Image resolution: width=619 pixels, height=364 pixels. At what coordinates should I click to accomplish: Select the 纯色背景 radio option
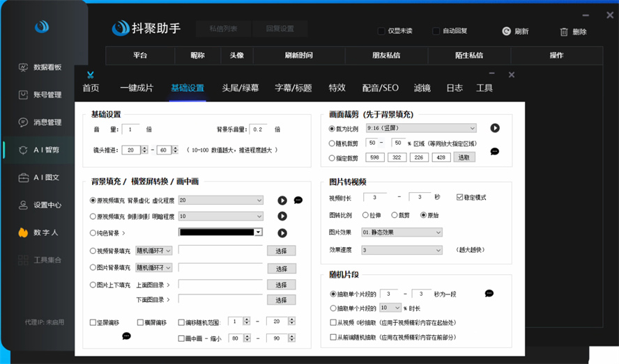click(x=93, y=233)
